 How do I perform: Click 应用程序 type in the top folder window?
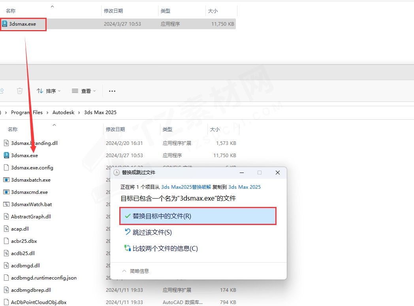pos(170,24)
